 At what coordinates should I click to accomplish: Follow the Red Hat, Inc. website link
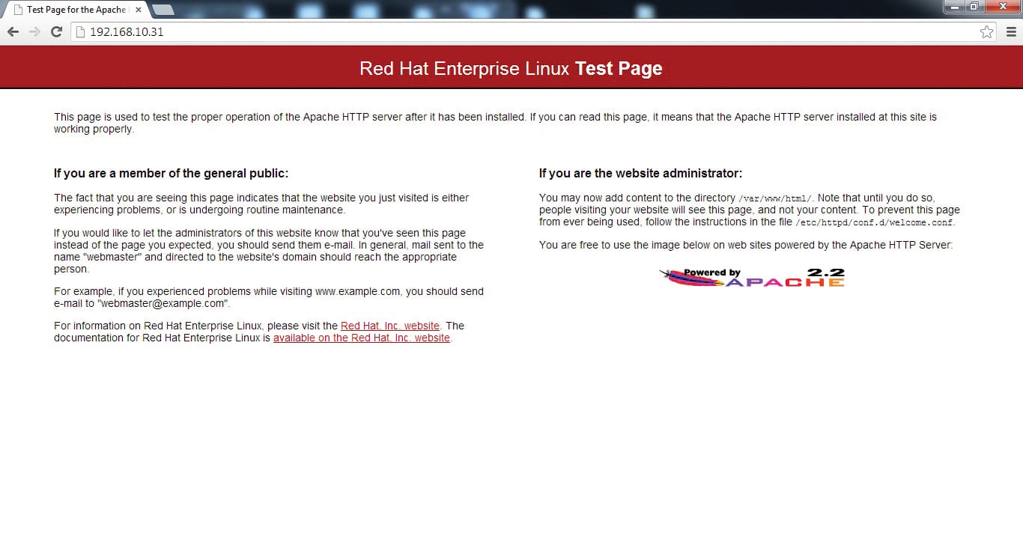[390, 326]
